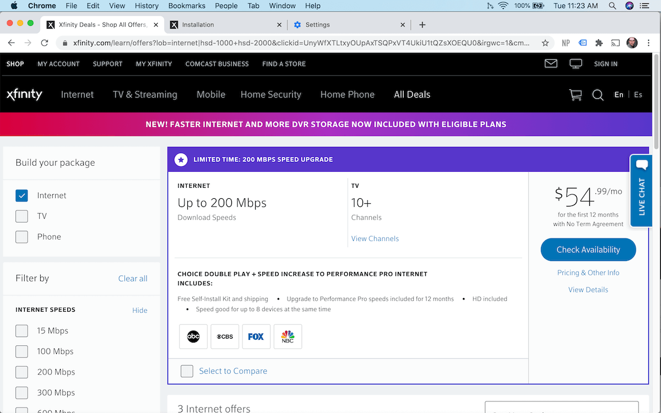Switch site language to Es
This screenshot has height=413, width=661.
tap(638, 95)
